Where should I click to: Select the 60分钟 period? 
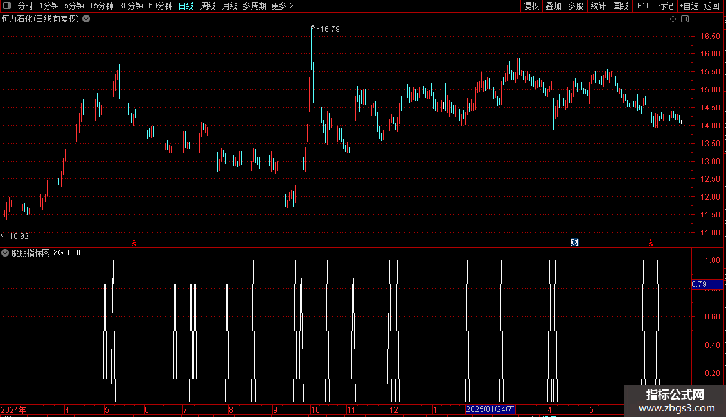coord(160,6)
